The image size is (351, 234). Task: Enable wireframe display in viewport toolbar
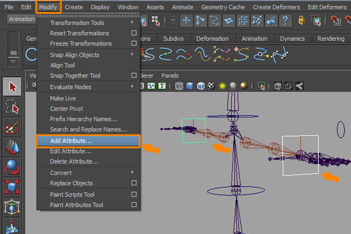(x=178, y=86)
